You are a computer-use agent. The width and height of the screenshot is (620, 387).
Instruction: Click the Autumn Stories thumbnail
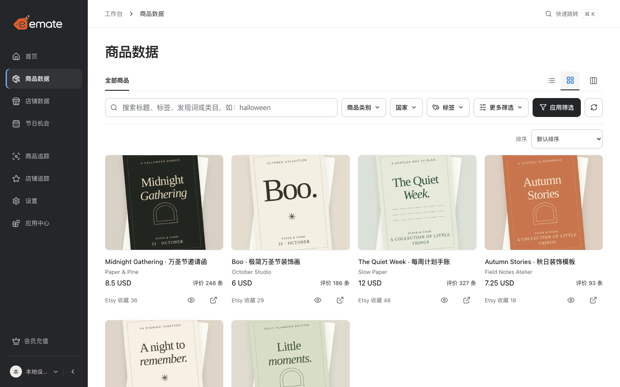click(x=544, y=203)
